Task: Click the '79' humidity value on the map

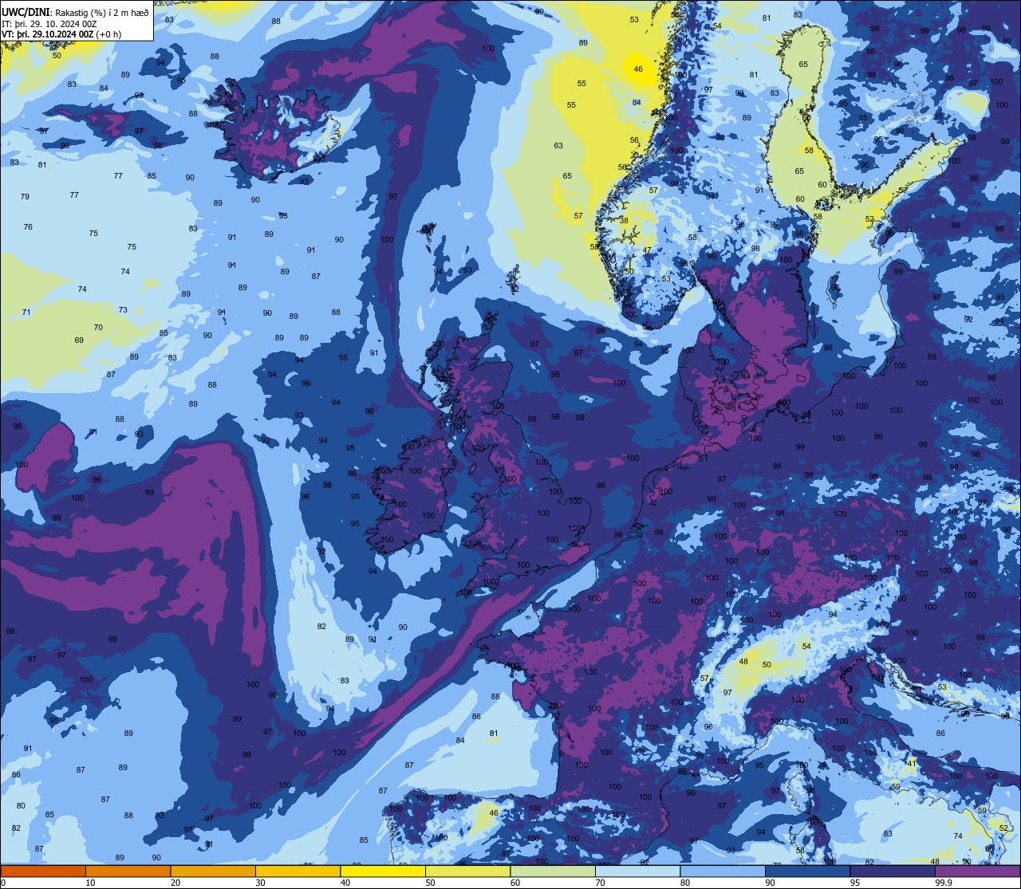Action: coord(25,196)
